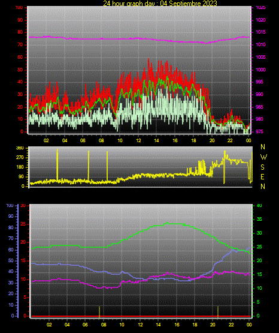
Task: Click the tall yellow direction spike near 03h
Action: (57, 164)
